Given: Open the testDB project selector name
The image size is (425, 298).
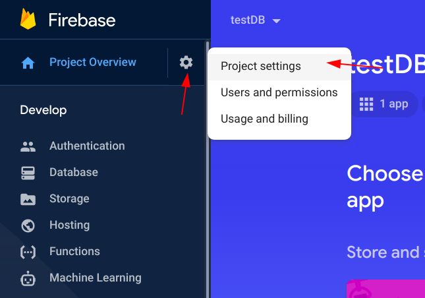Looking at the screenshot, I should tap(248, 20).
